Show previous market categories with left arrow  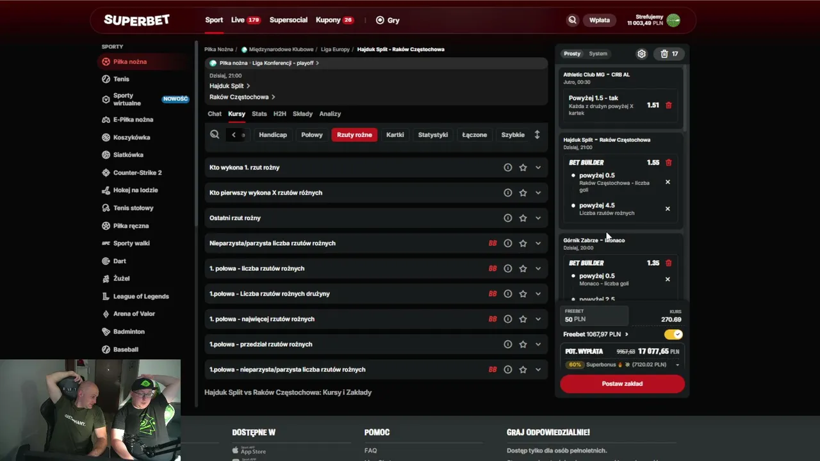[234, 134]
